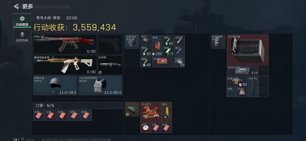Go back using the arrow beside 更多
Image resolution: width=306 pixels, height=141 pixels.
pyautogui.click(x=16, y=6)
